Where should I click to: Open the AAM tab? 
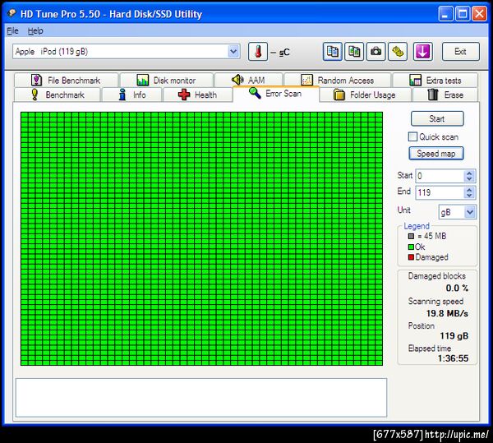click(x=248, y=81)
